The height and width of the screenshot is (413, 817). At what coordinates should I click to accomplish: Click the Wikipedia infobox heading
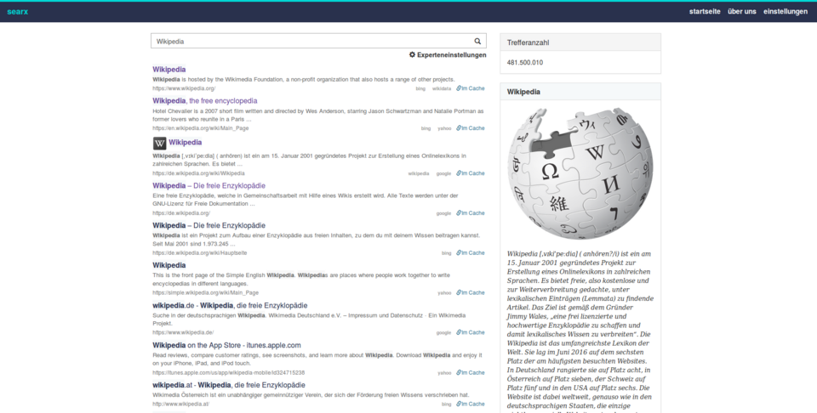(580, 92)
